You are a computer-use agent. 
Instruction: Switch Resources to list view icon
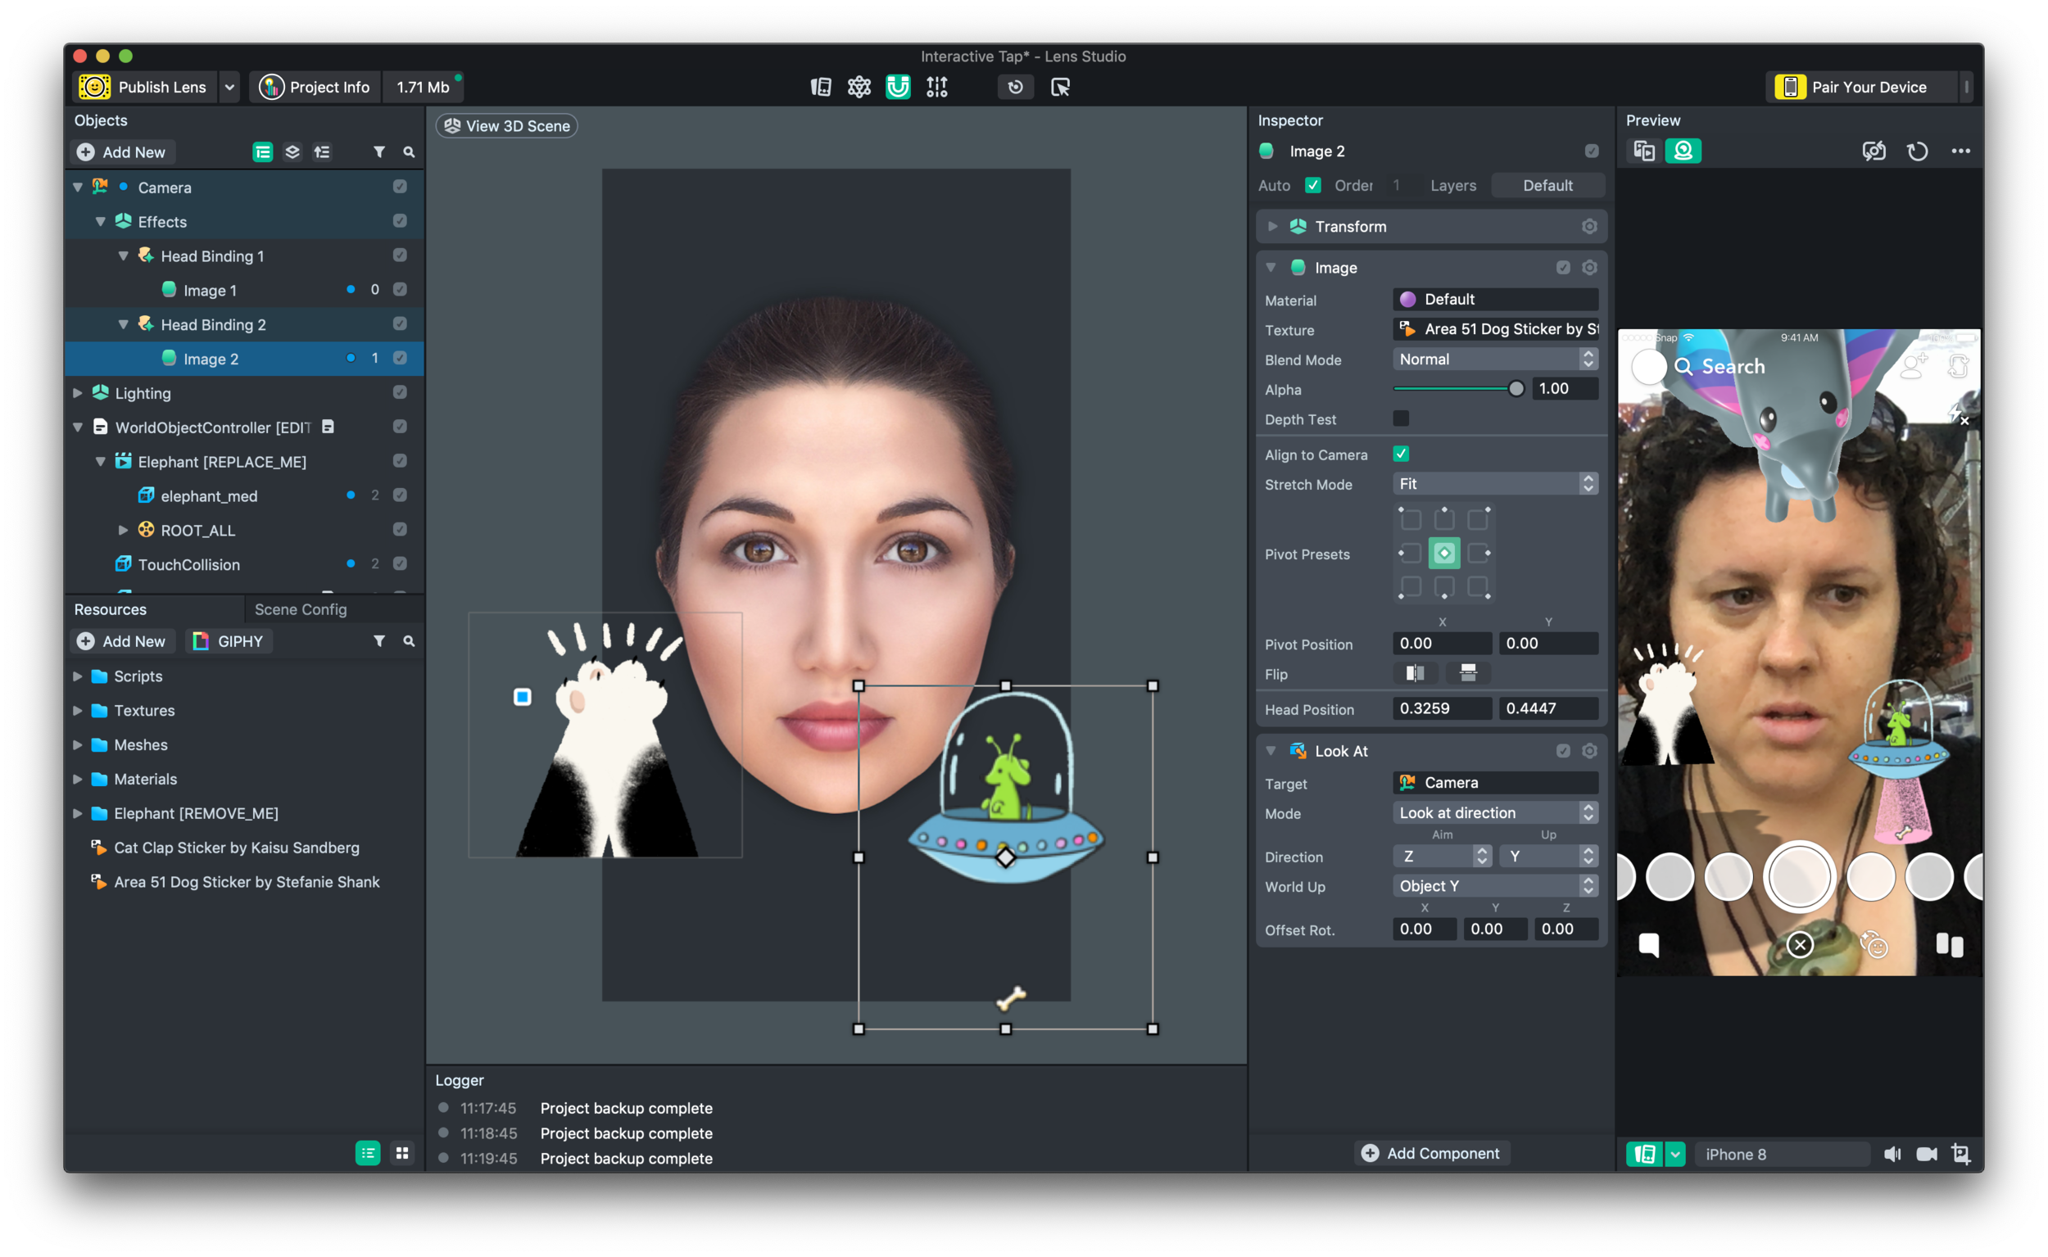[x=368, y=1153]
